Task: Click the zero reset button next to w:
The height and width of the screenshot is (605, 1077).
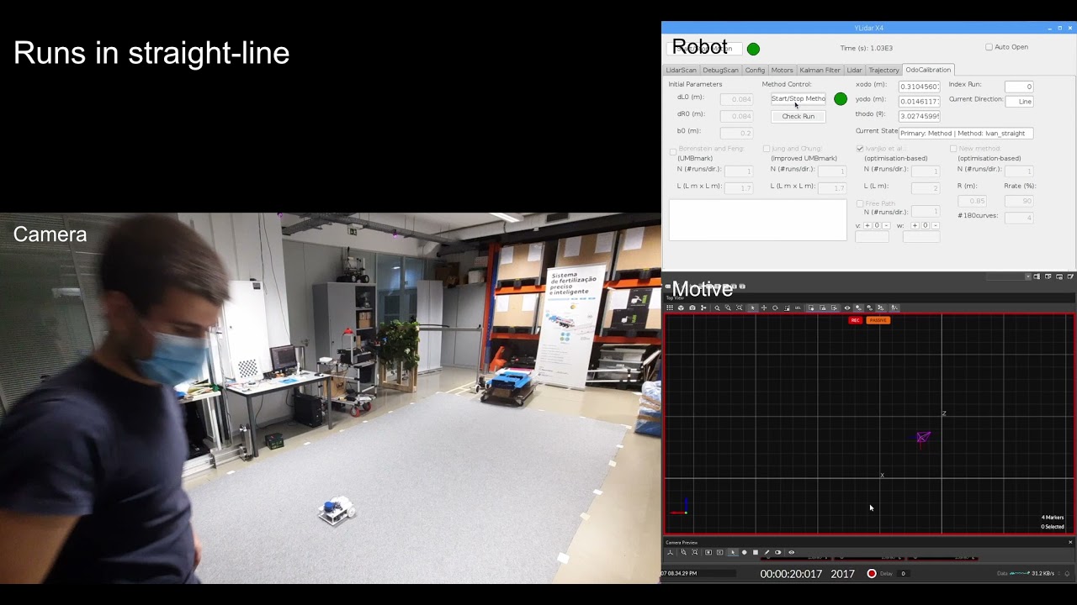Action: pyautogui.click(x=926, y=225)
